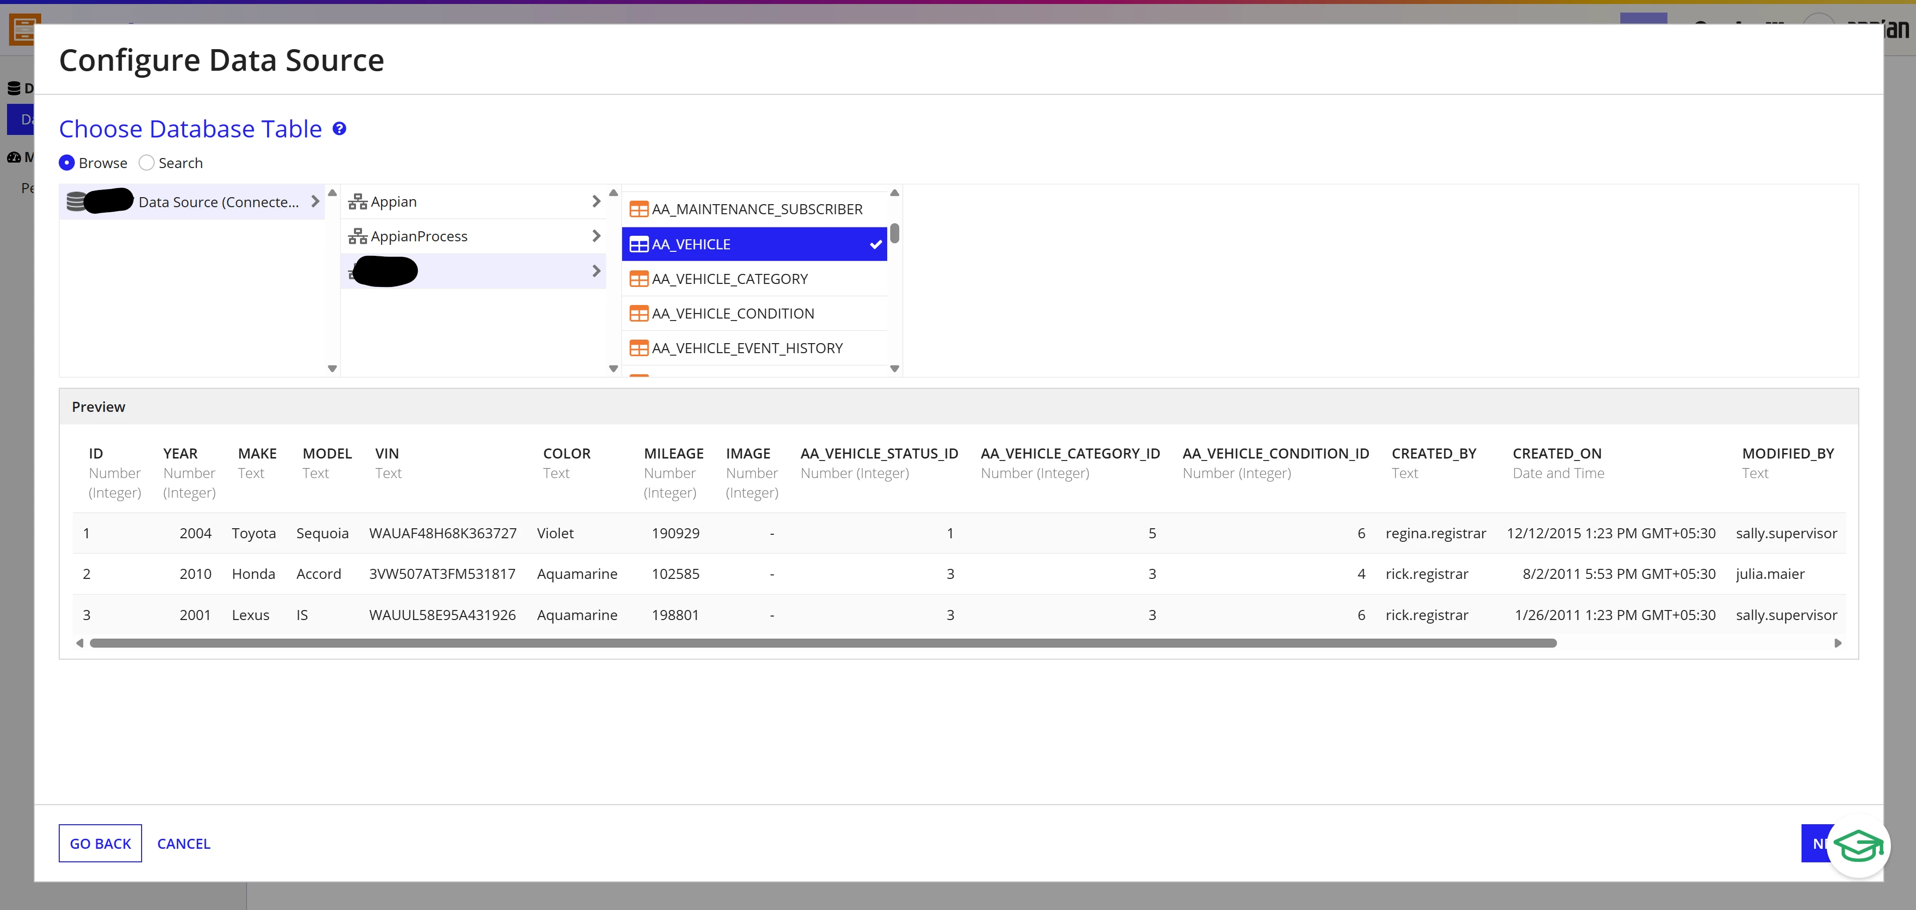Click the VIN WAUUL58E95A431926 cell

tap(442, 615)
